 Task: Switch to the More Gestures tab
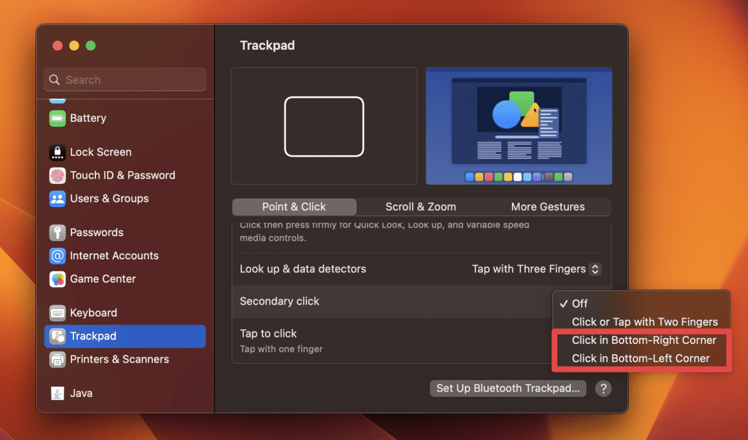(547, 206)
